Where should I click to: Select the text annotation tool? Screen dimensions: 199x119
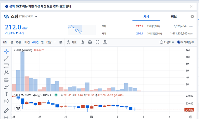point(6,94)
